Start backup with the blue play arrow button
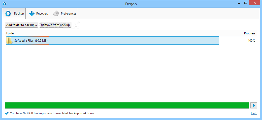The image size is (262, 120). (254, 105)
